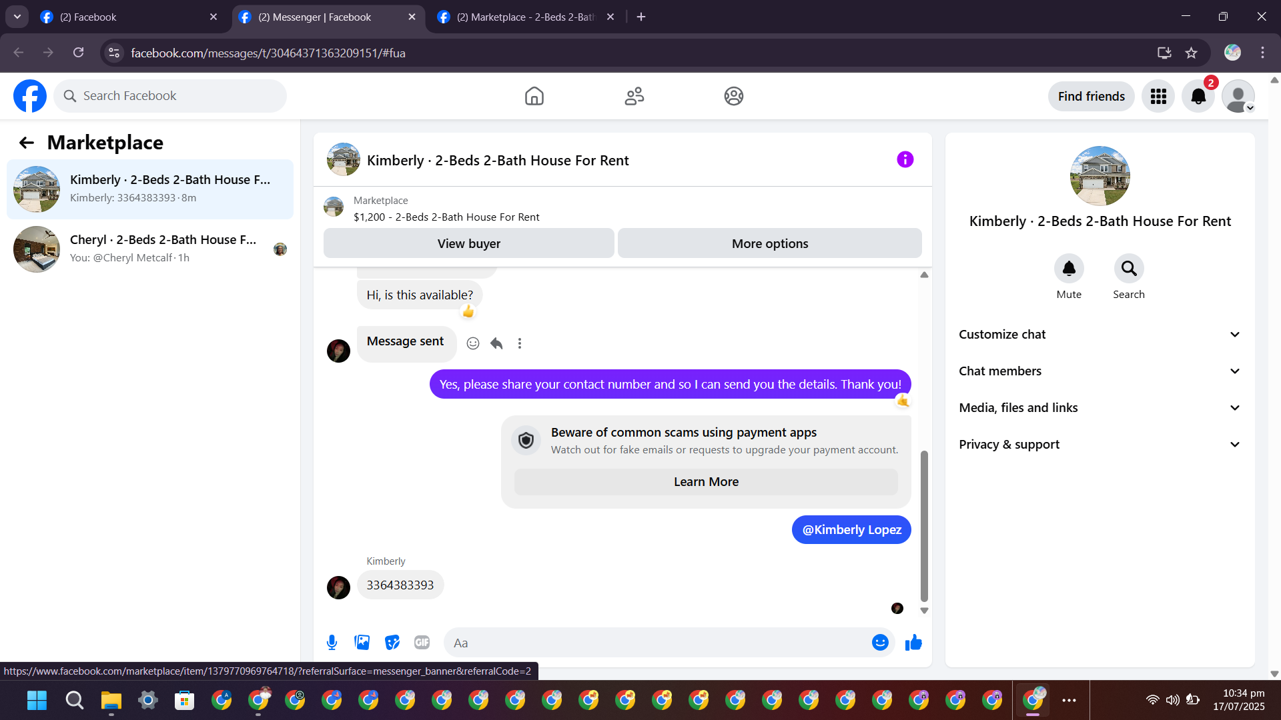Send a voice clip with microphone icon
Image resolution: width=1281 pixels, height=720 pixels.
[332, 643]
